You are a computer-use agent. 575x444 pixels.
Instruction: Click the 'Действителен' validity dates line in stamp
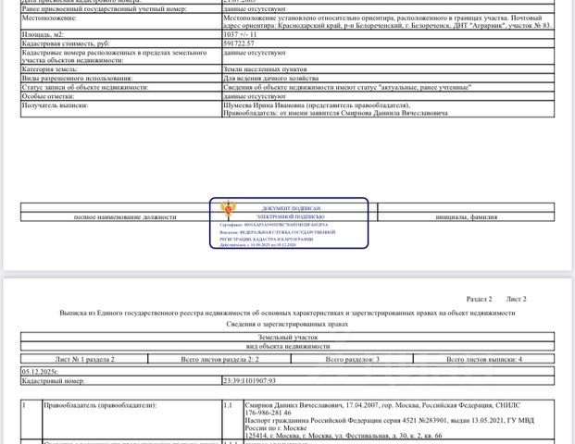pos(257,245)
